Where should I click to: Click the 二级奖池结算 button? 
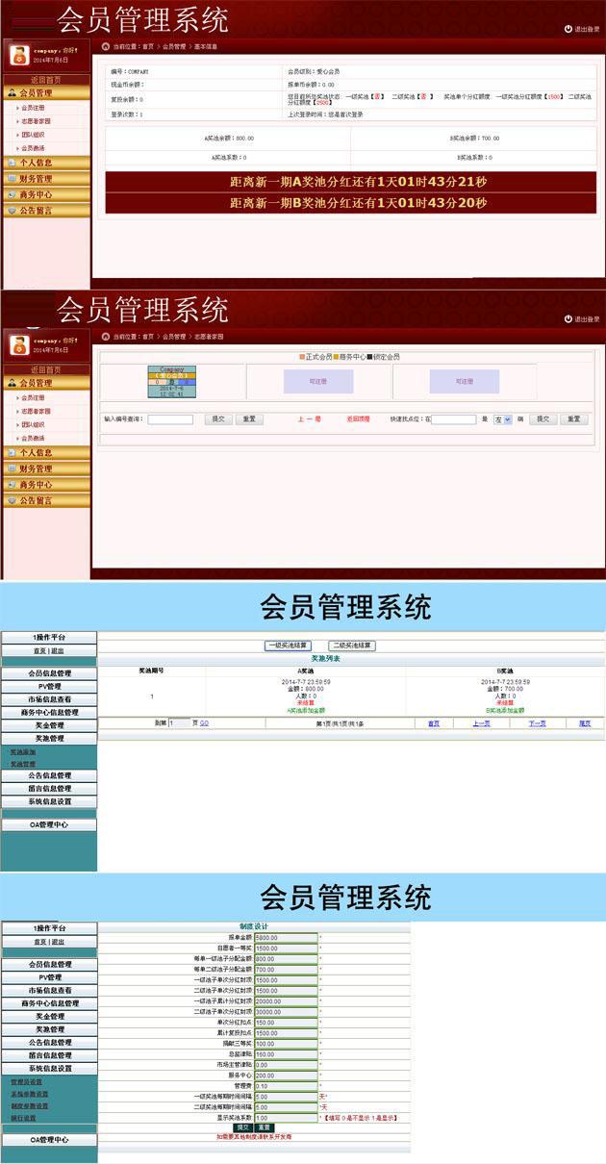click(x=351, y=645)
